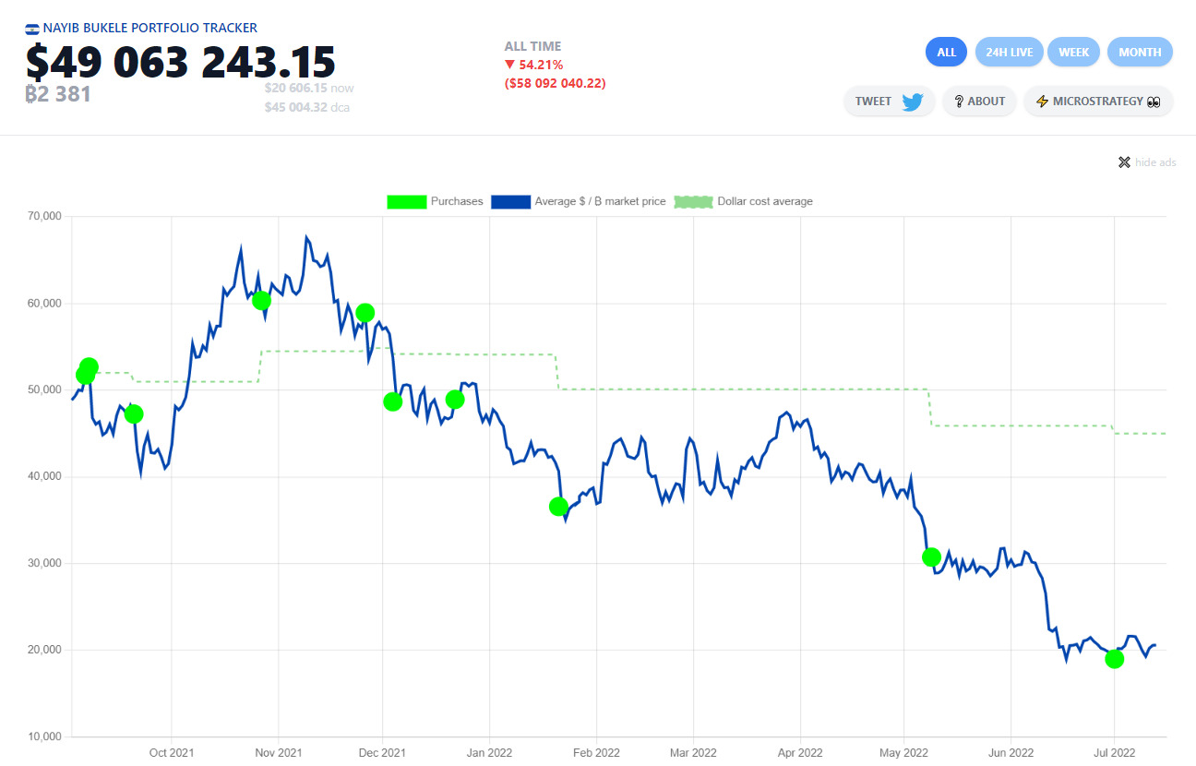This screenshot has width=1196, height=766.
Task: Toggle the Dollar cost average legend swatch
Action: [693, 201]
